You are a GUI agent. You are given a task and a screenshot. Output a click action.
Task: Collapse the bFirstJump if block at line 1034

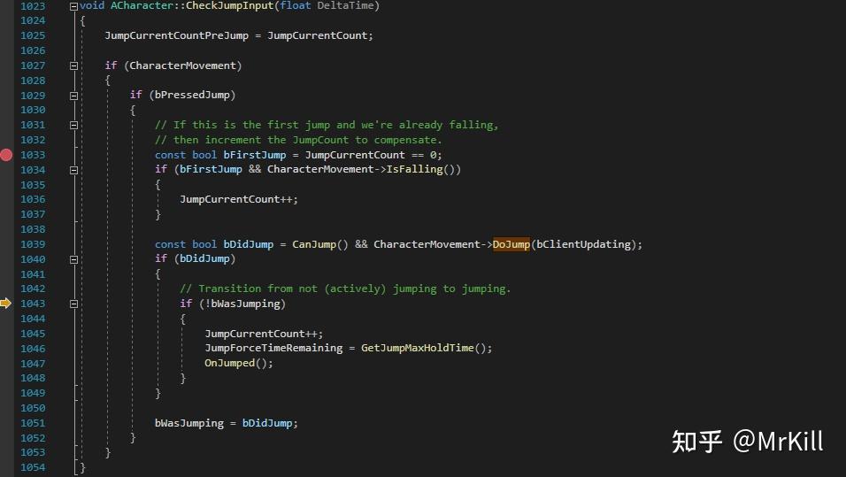tap(74, 170)
